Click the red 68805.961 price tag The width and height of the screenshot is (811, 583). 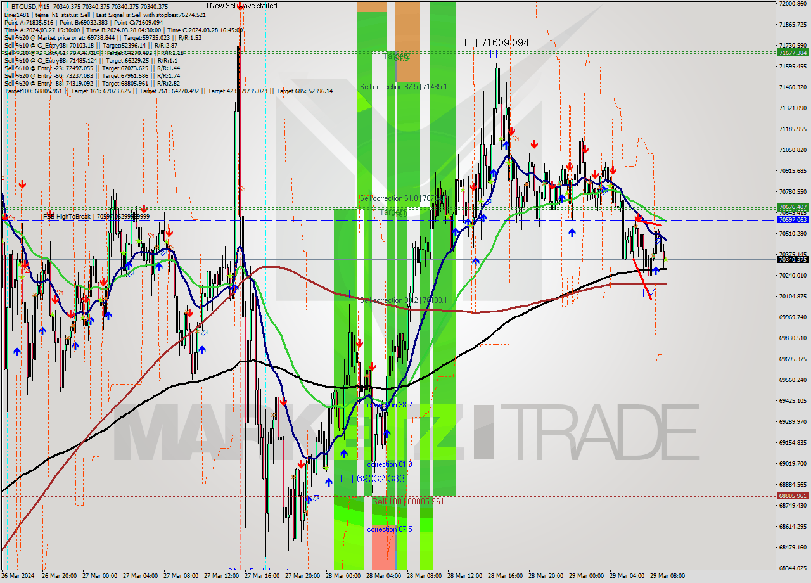[792, 496]
